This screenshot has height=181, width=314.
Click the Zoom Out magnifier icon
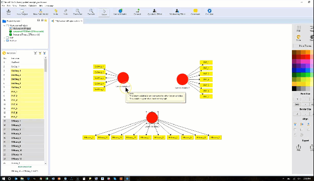pyautogui.click(x=78, y=12)
